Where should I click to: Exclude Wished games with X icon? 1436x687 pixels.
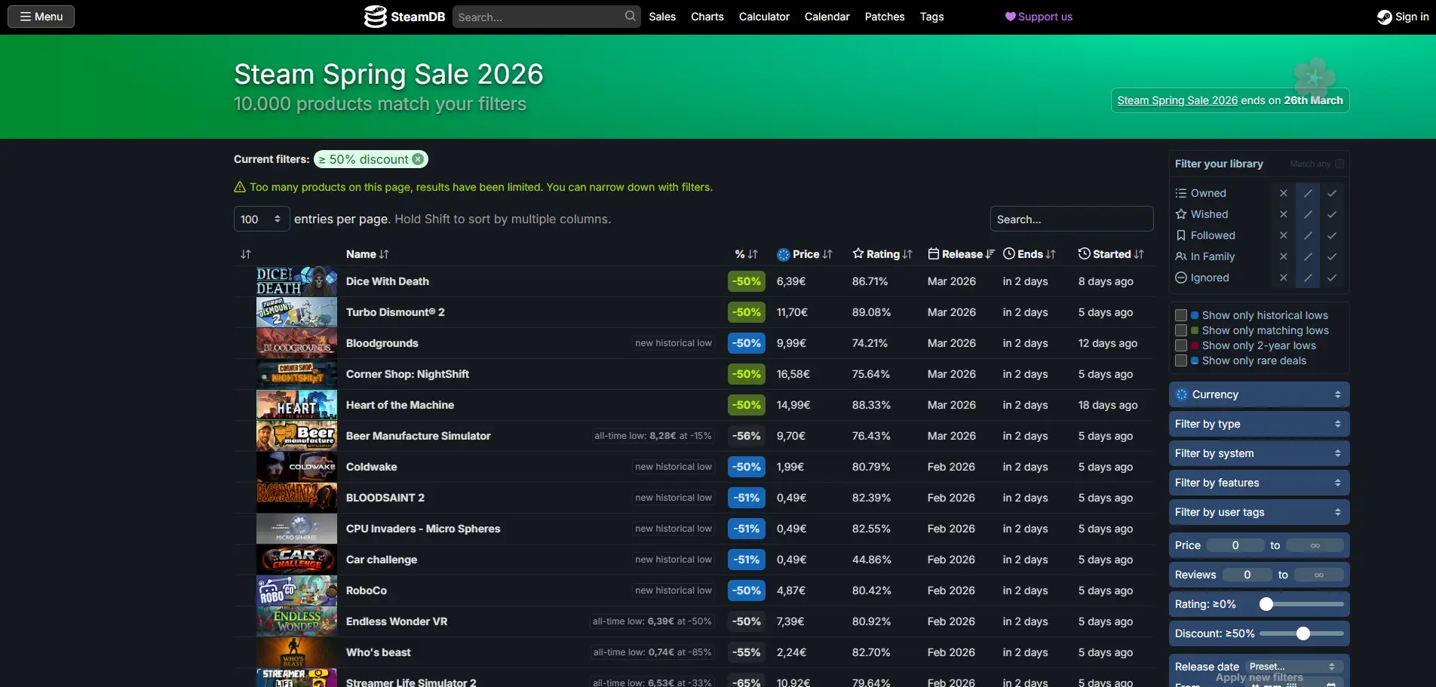point(1284,214)
